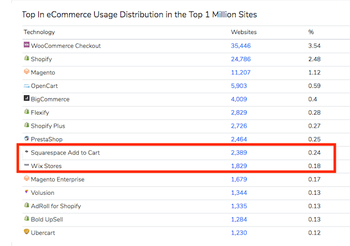Open the 1,829 websites link
Image resolution: width=350 pixels, height=246 pixels.
pos(239,166)
